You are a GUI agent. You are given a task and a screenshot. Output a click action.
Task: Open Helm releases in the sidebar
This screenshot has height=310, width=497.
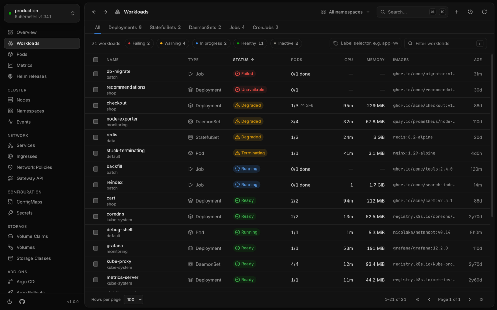coord(42,76)
